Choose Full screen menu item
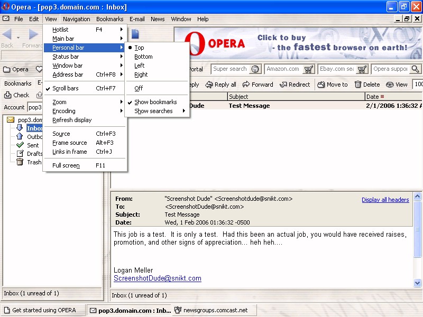423x317 pixels. (85, 165)
